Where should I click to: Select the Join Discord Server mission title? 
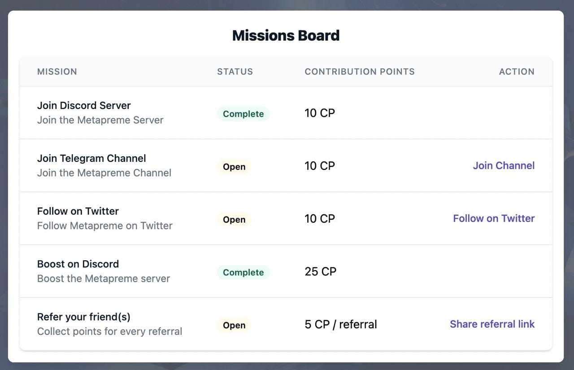tap(84, 106)
